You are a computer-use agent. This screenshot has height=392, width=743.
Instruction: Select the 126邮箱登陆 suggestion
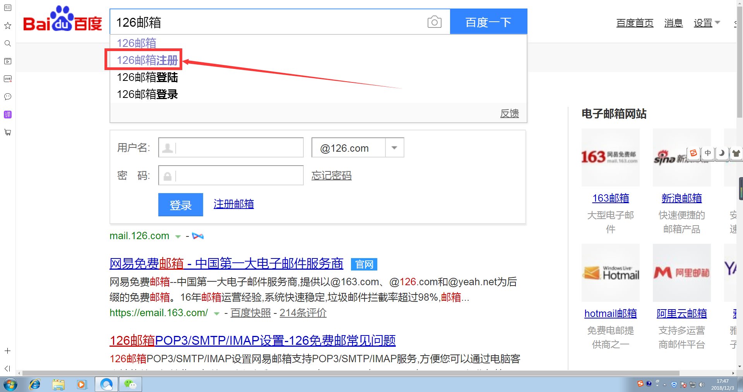pyautogui.click(x=147, y=77)
